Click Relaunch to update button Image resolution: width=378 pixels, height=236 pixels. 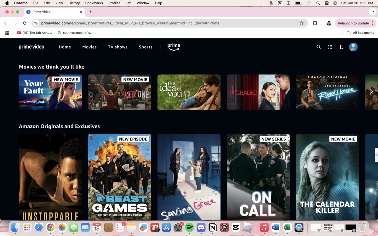(x=355, y=23)
